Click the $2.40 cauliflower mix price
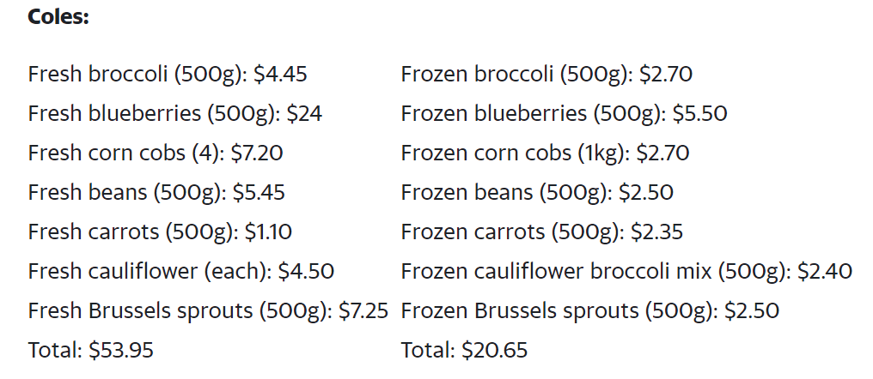 pos(825,271)
